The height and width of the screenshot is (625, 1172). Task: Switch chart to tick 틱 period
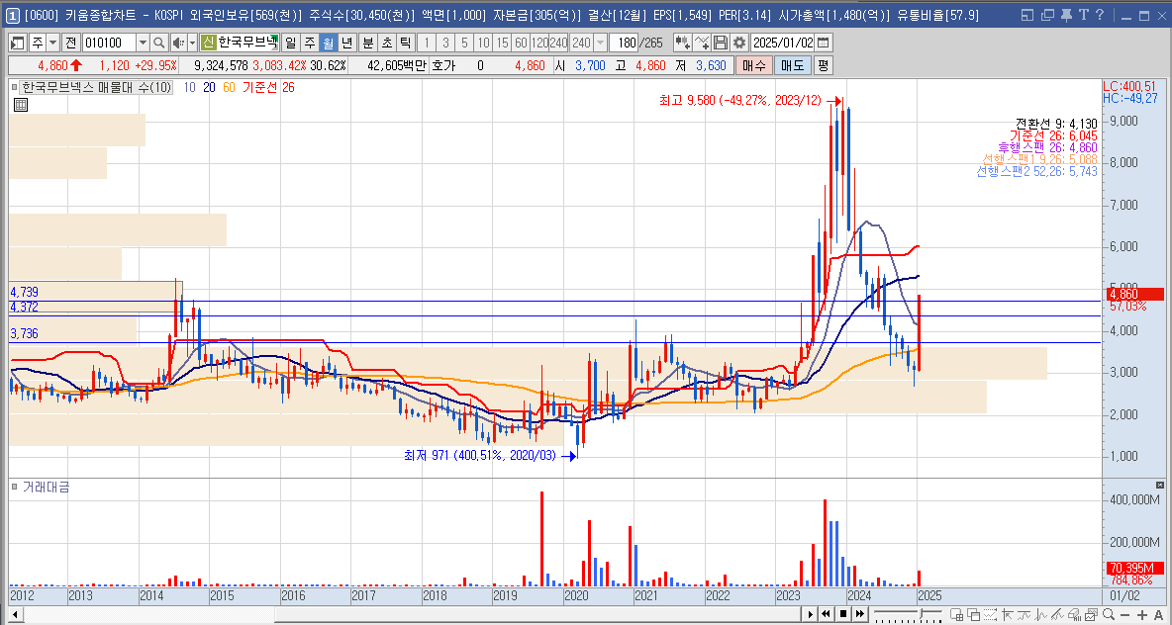[405, 43]
